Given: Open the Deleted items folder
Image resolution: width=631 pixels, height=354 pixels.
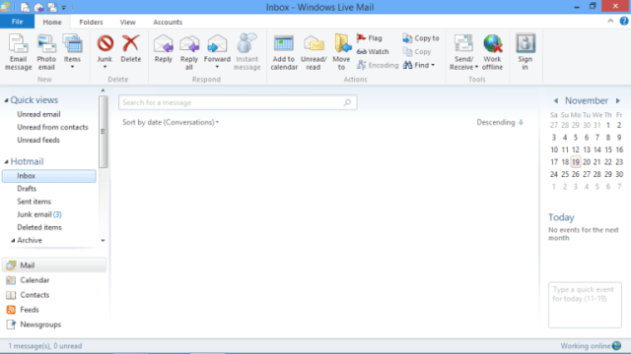Looking at the screenshot, I should pos(39,227).
